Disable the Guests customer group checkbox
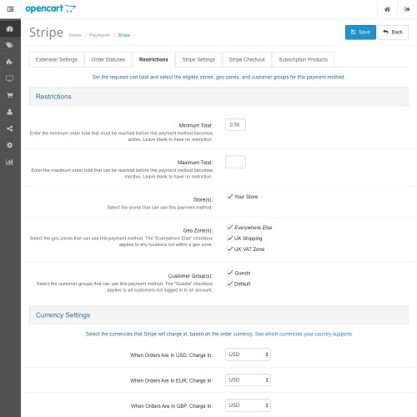This screenshot has width=417, height=417. click(230, 273)
